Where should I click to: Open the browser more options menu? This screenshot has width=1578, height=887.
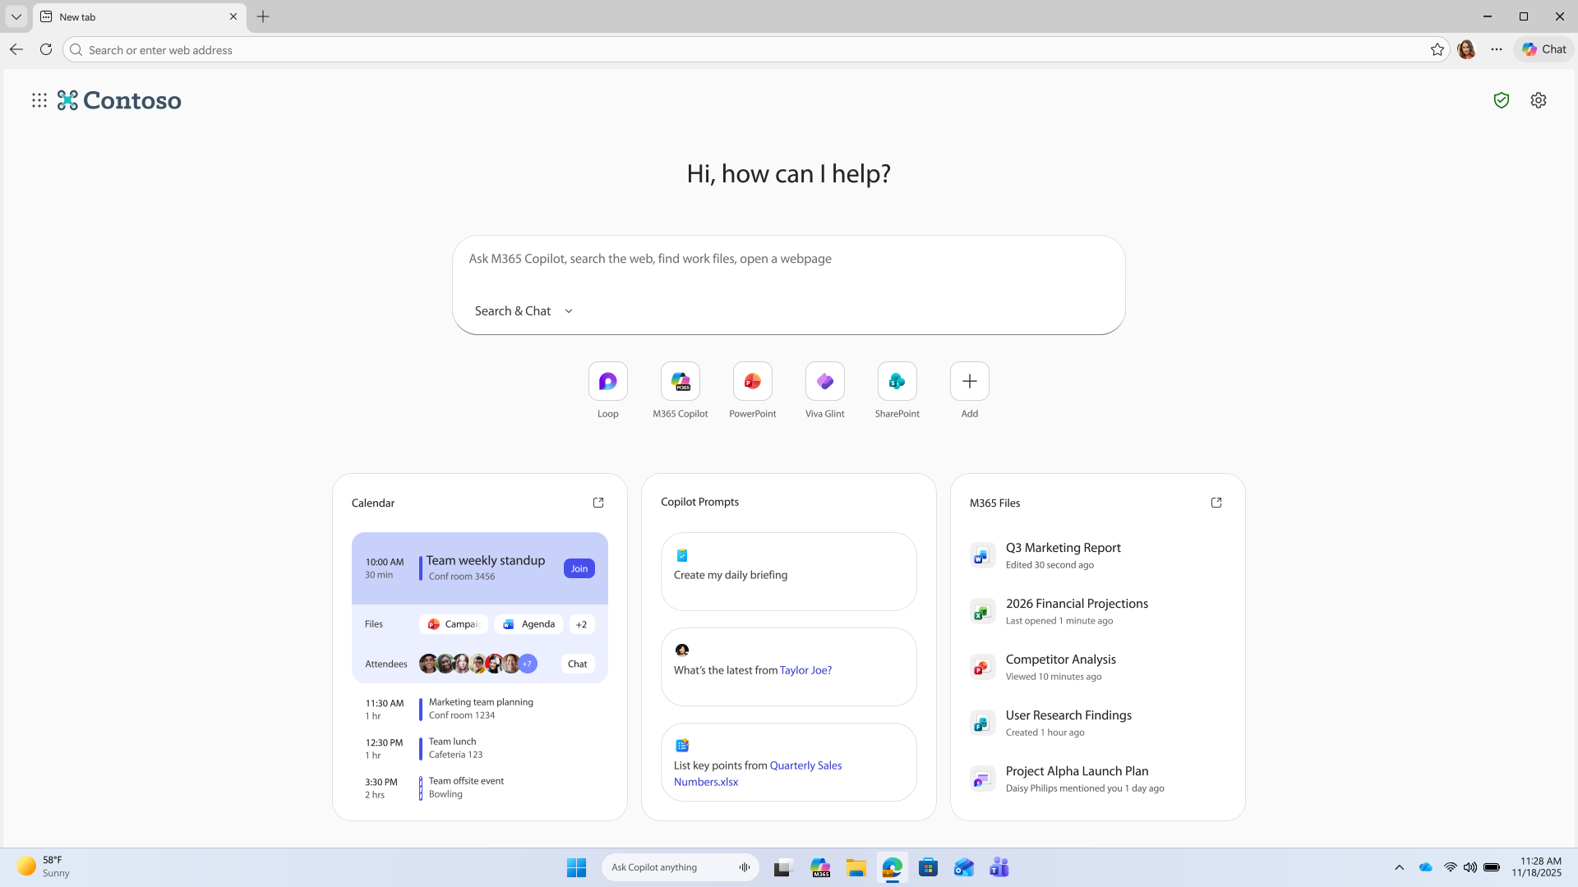point(1497,49)
